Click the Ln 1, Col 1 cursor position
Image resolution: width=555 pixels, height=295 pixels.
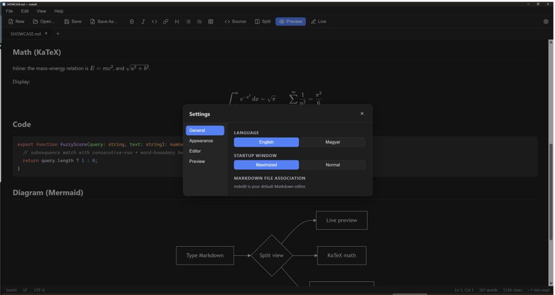pyautogui.click(x=464, y=290)
